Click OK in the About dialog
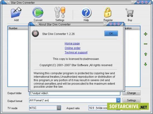 [x=111, y=33]
